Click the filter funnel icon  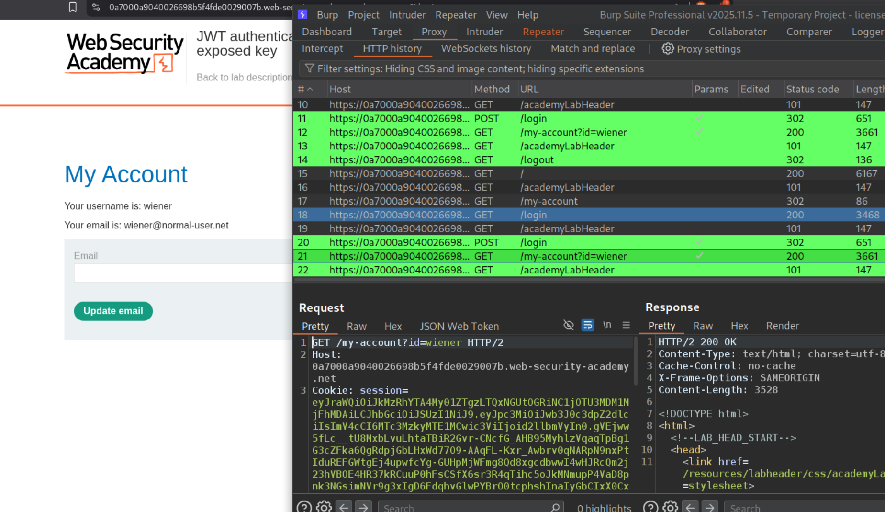(x=309, y=68)
